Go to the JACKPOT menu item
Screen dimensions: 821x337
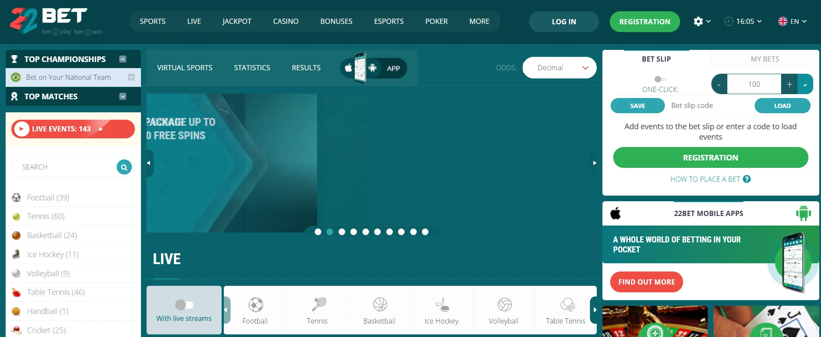[237, 21]
